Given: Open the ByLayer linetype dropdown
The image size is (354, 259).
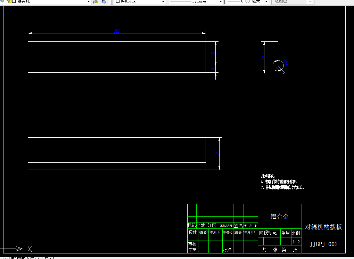Looking at the screenshot, I should 221,2.
